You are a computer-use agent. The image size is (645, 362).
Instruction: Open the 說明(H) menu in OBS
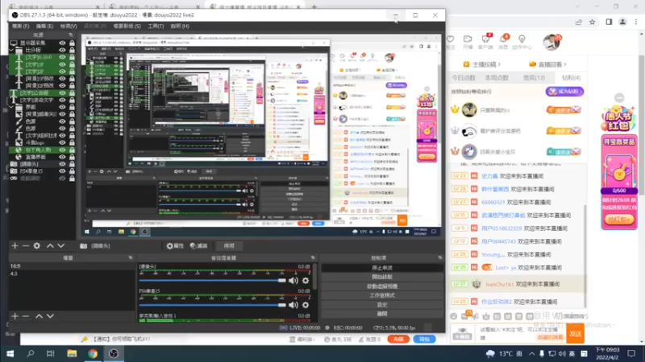180,26
